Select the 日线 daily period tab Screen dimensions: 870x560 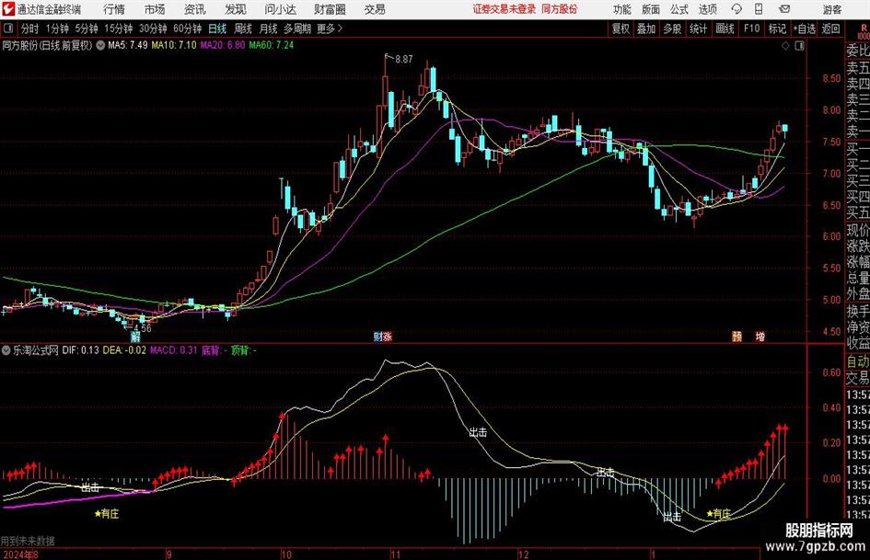pos(217,29)
